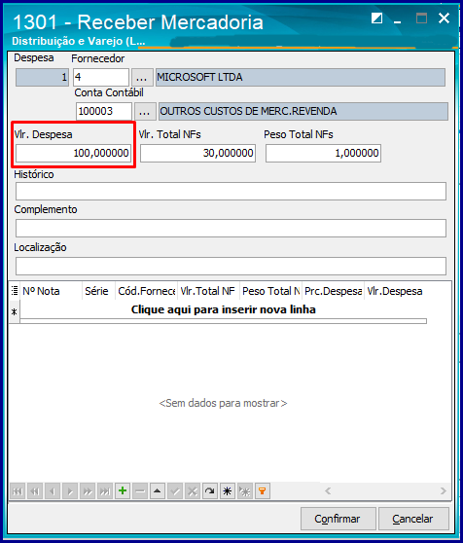This screenshot has width=463, height=543.
Task: Refresh data with curved arrow icon
Action: point(210,490)
